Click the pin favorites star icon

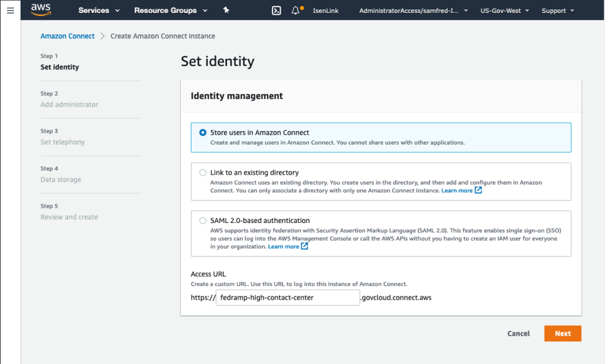pos(226,9)
